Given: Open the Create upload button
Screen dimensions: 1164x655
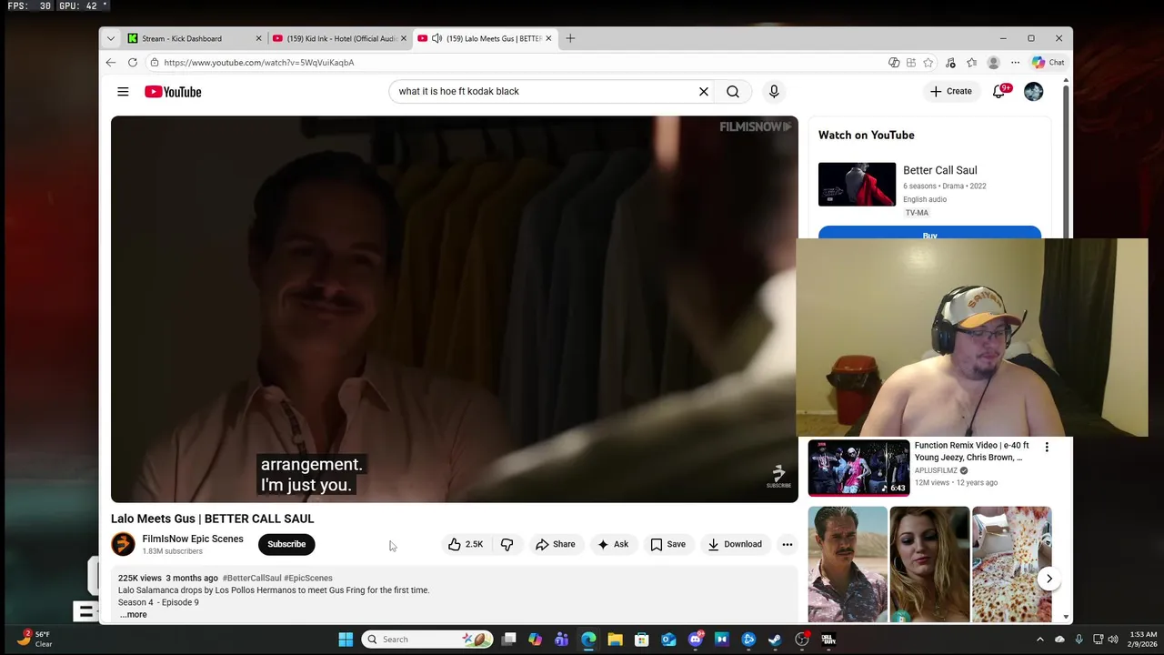Looking at the screenshot, I should [x=951, y=91].
